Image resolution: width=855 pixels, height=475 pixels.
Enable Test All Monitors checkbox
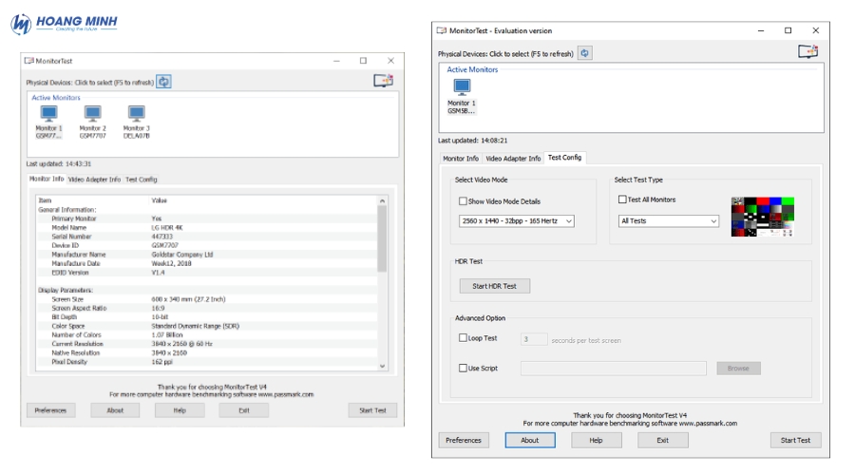(622, 199)
